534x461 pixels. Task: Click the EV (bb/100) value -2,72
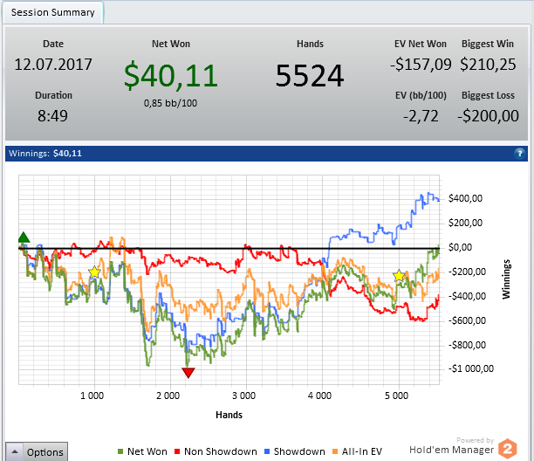coord(421,116)
